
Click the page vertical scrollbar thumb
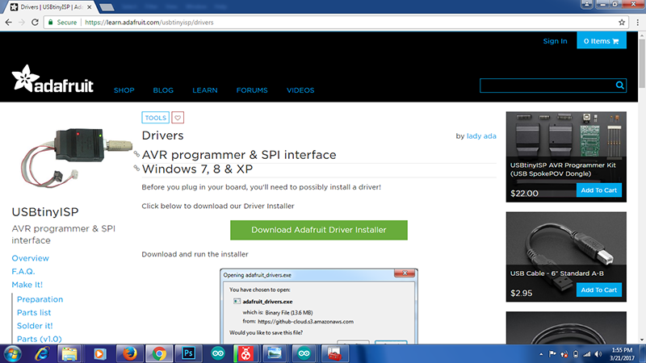click(x=642, y=64)
